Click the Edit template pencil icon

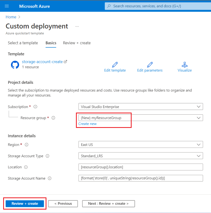115,64
